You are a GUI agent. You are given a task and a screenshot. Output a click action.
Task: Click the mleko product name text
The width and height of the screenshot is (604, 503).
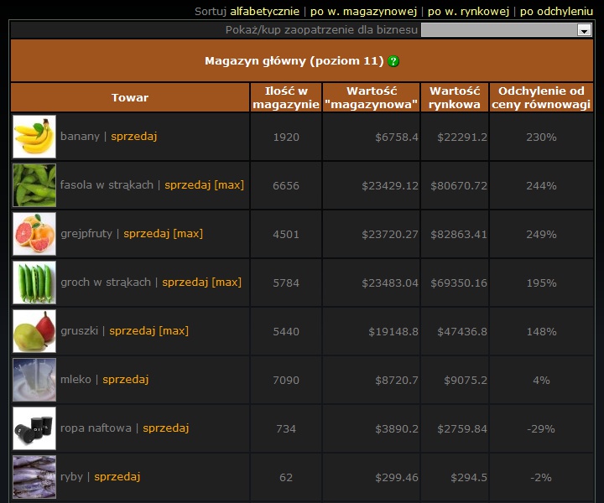coord(75,379)
